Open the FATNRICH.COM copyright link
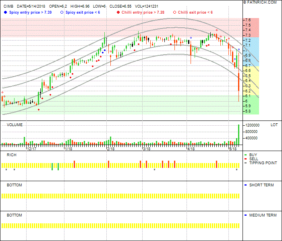This screenshot has width=282, height=241. [x=262, y=2]
